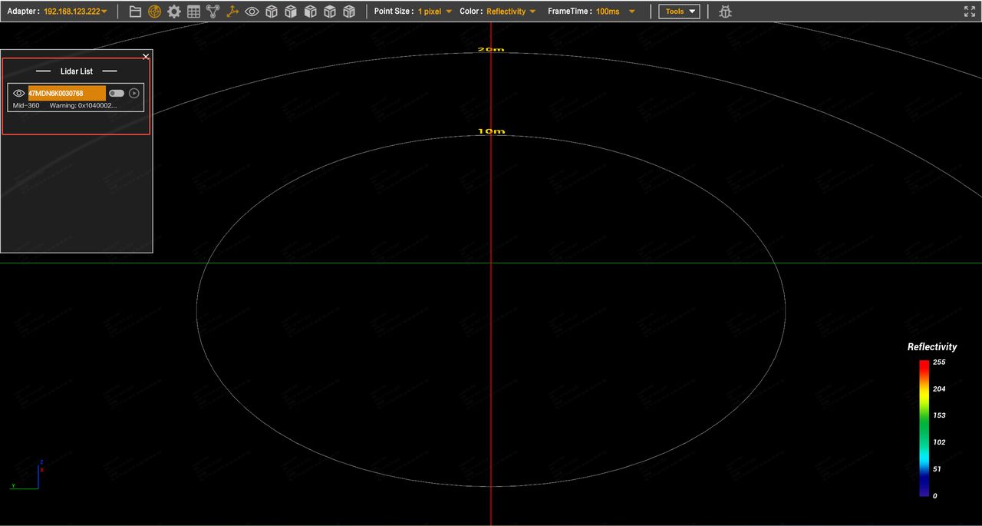This screenshot has width=982, height=526.
Task: Click the three-node network icon
Action: tap(213, 12)
